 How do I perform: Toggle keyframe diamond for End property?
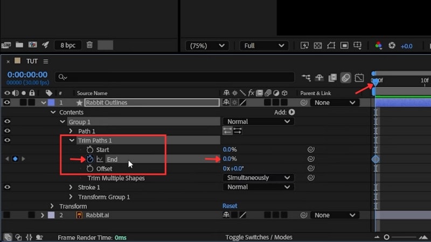[x=15, y=159]
